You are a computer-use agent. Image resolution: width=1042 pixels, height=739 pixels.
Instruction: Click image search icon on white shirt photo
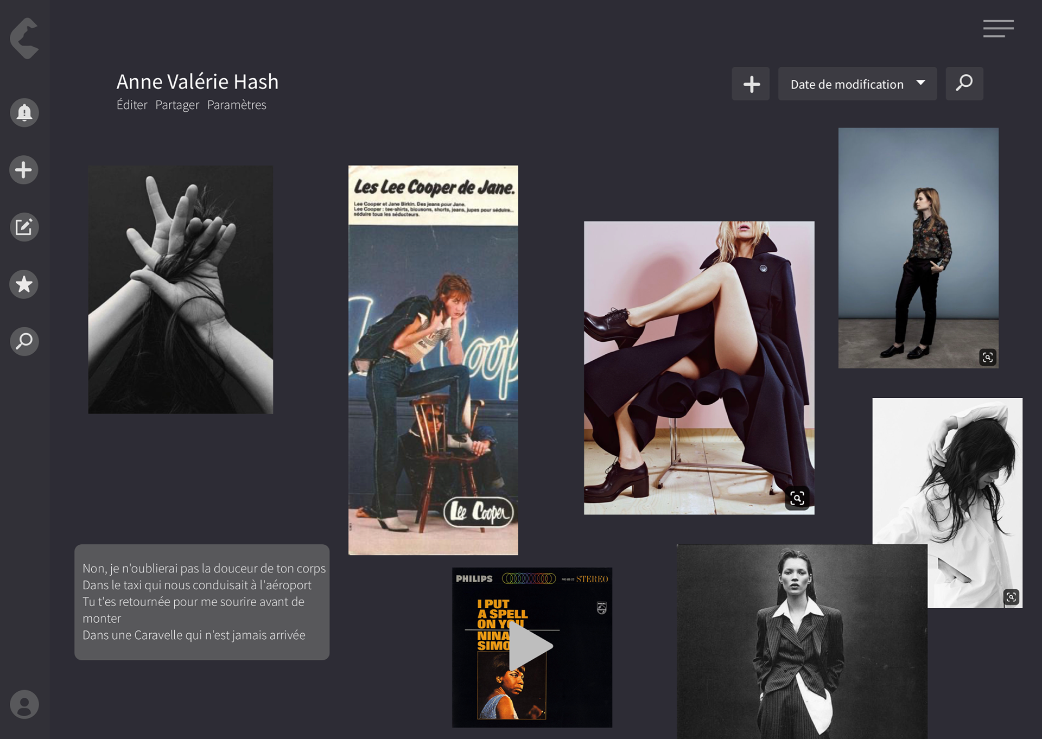[x=1011, y=597]
